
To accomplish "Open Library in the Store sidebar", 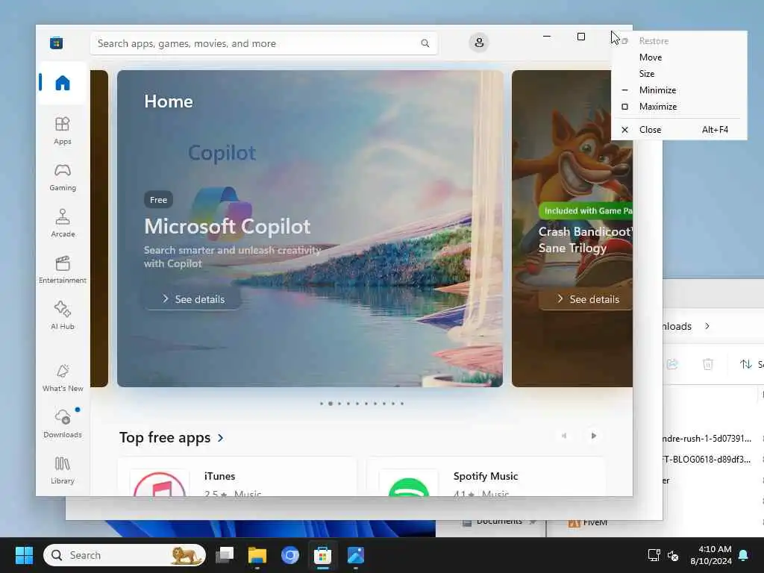I will click(63, 470).
